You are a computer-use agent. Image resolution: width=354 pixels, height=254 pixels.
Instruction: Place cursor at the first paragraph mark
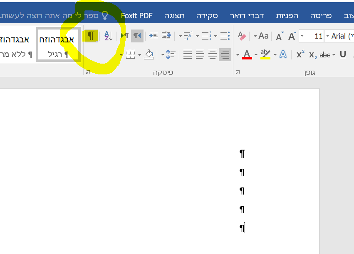[x=242, y=154]
